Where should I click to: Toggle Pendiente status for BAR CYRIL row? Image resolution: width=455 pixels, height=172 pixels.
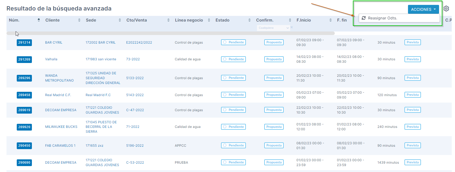pyautogui.click(x=233, y=42)
